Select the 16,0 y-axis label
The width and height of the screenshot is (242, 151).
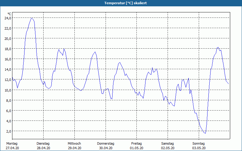[8, 59]
